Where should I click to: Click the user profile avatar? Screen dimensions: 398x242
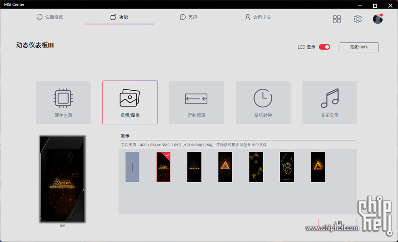click(x=378, y=19)
